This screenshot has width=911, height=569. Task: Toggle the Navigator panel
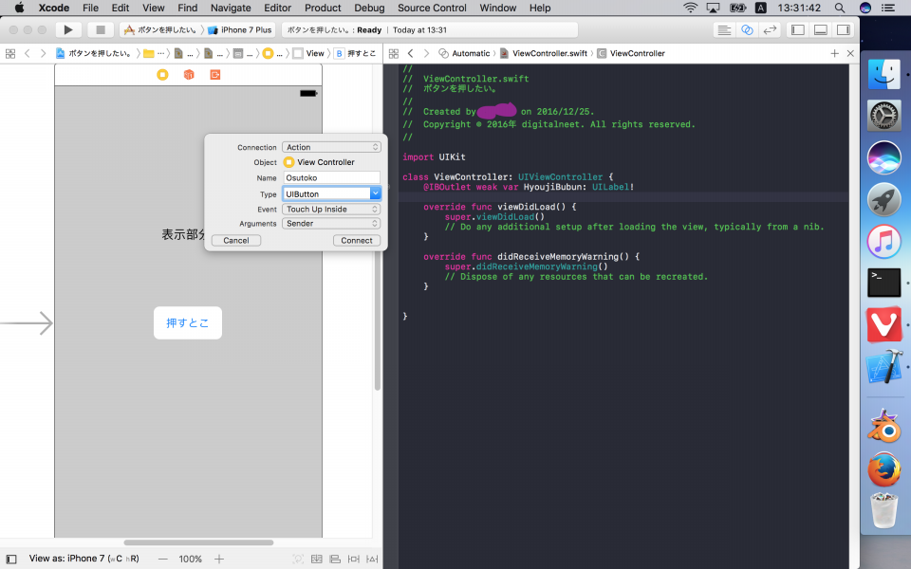pos(797,29)
